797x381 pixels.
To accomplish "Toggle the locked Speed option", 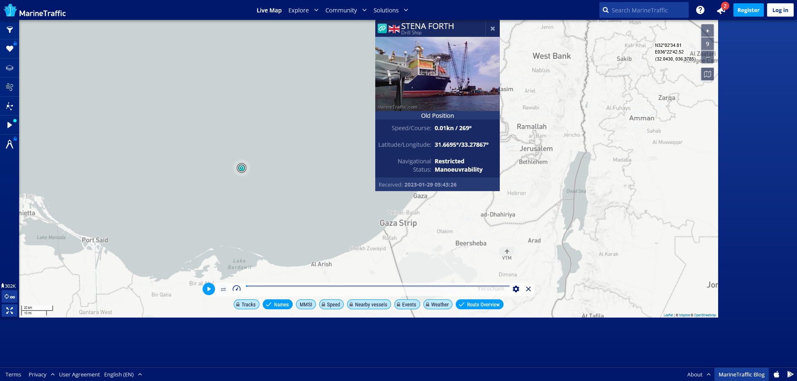I will click(331, 304).
